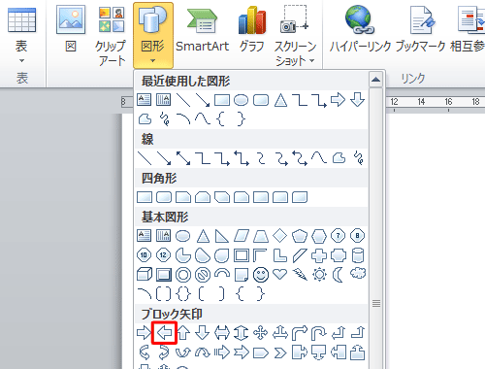
Task: Select the Heptagon shape labeled 7
Action: tap(339, 236)
